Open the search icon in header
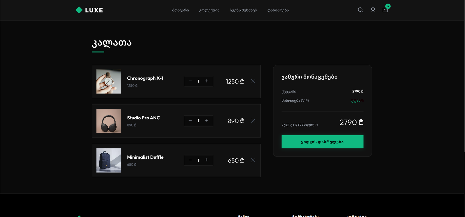The width and height of the screenshot is (465, 217). tap(360, 10)
